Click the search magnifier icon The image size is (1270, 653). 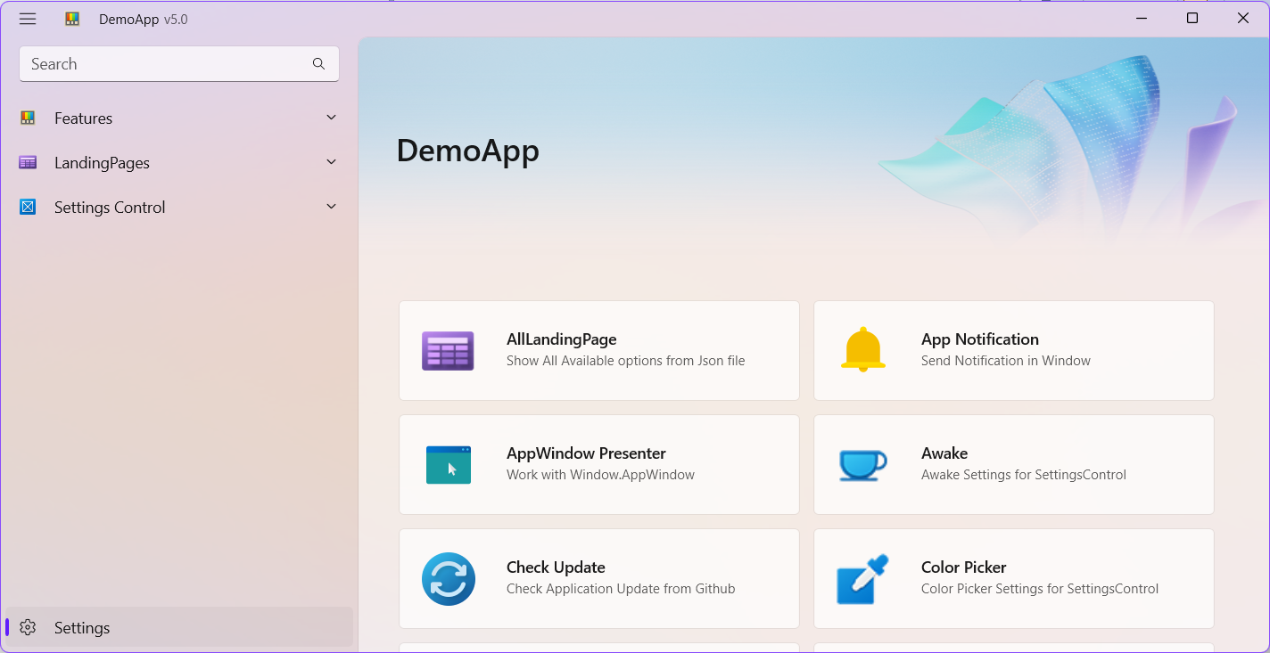[x=318, y=63]
